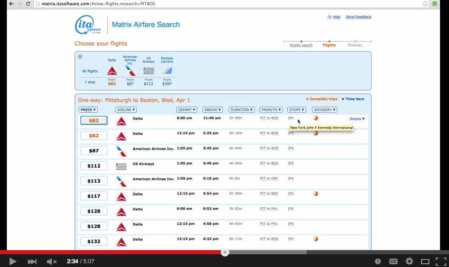Play the video
The width and height of the screenshot is (449, 267).
pyautogui.click(x=13, y=261)
